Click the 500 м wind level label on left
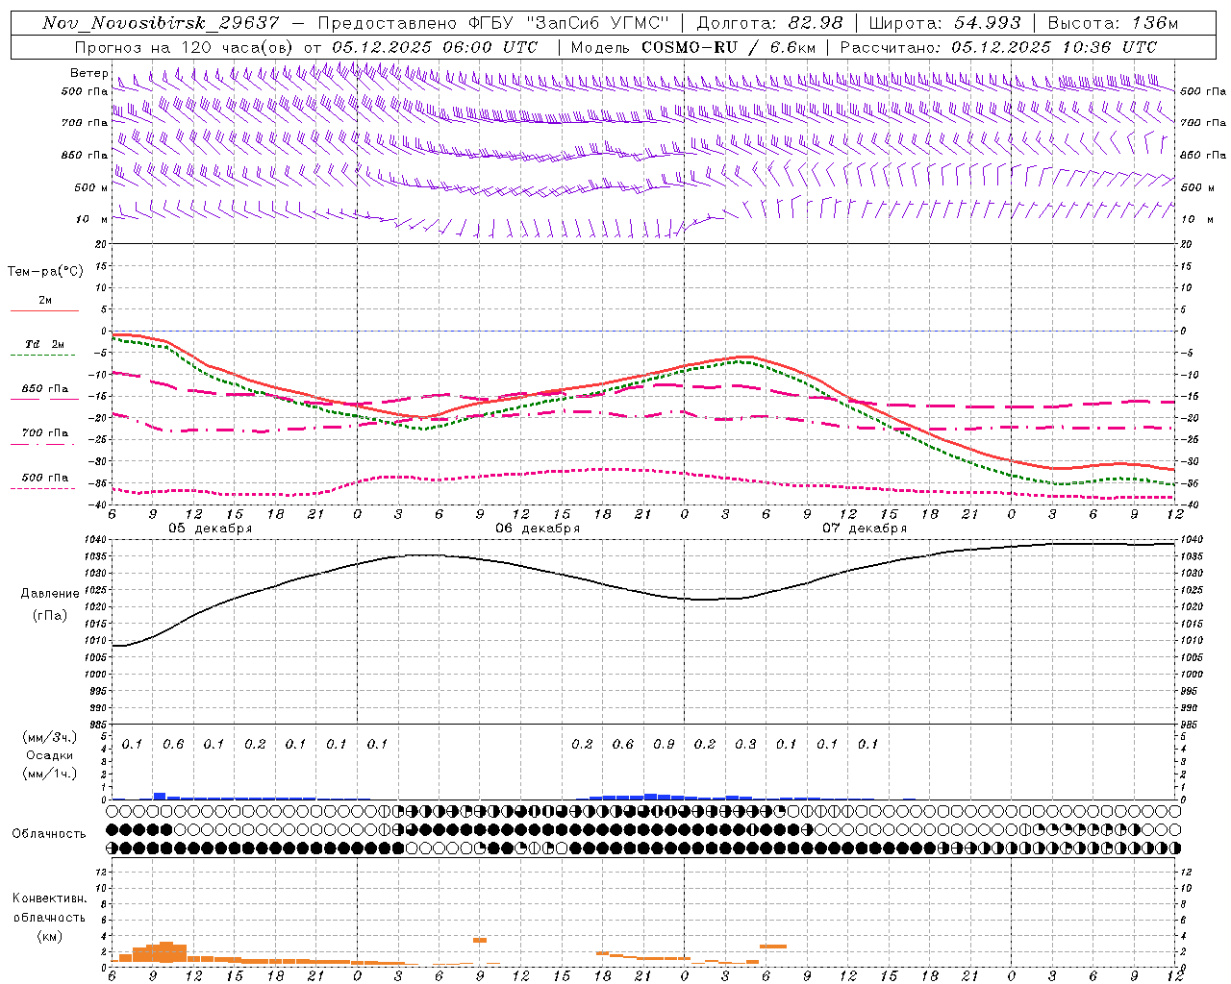This screenshot has height=984, width=1231. (91, 187)
